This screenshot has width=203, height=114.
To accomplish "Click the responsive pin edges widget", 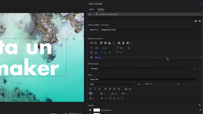I will coord(198,30).
